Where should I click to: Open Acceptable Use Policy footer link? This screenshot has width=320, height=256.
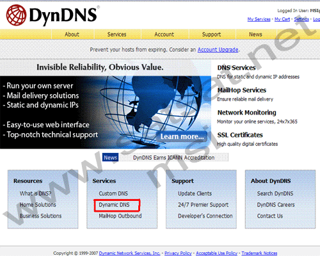click(216, 253)
